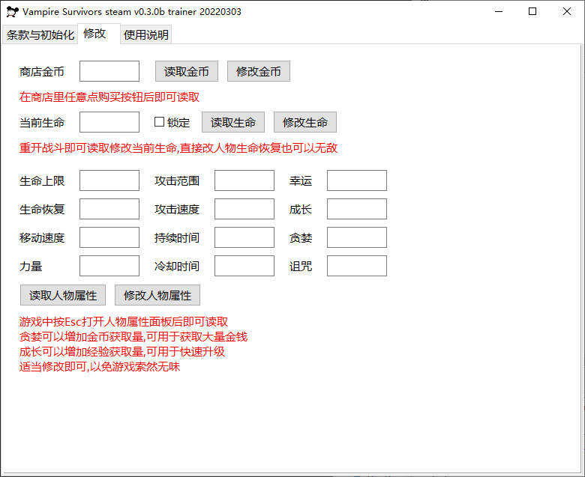Click the 贪婪 text field
Screen dimensions: 585x477
point(357,237)
